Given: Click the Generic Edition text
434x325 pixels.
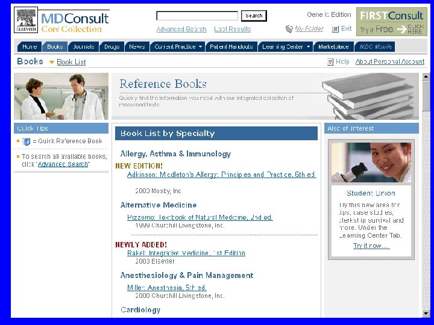Looking at the screenshot, I should pyautogui.click(x=329, y=14).
